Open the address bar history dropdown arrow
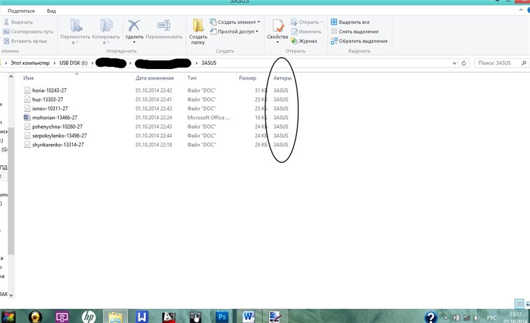 point(452,63)
